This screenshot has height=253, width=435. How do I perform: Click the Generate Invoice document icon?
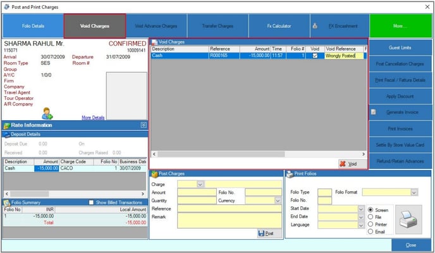point(374,112)
